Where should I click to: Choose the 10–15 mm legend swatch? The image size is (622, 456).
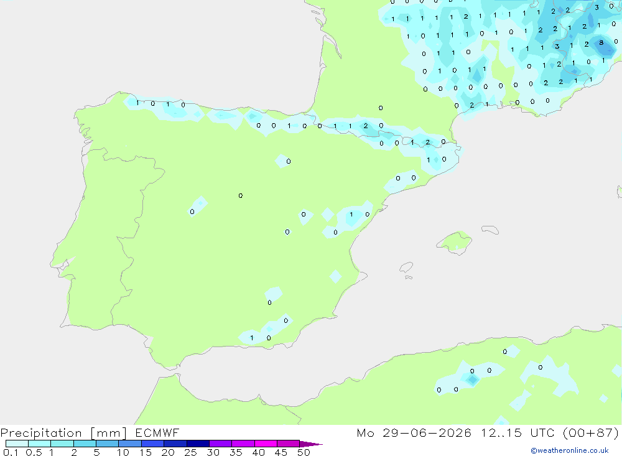pyautogui.click(x=130, y=444)
